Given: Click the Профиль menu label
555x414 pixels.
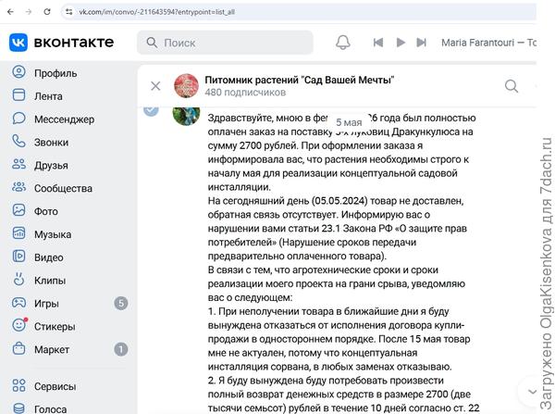Looking at the screenshot, I should pos(55,73).
